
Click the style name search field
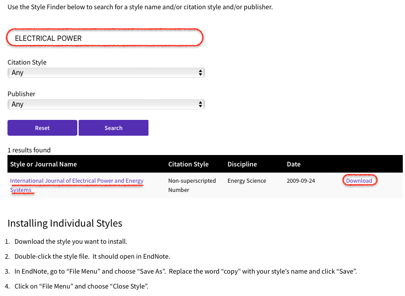click(106, 38)
